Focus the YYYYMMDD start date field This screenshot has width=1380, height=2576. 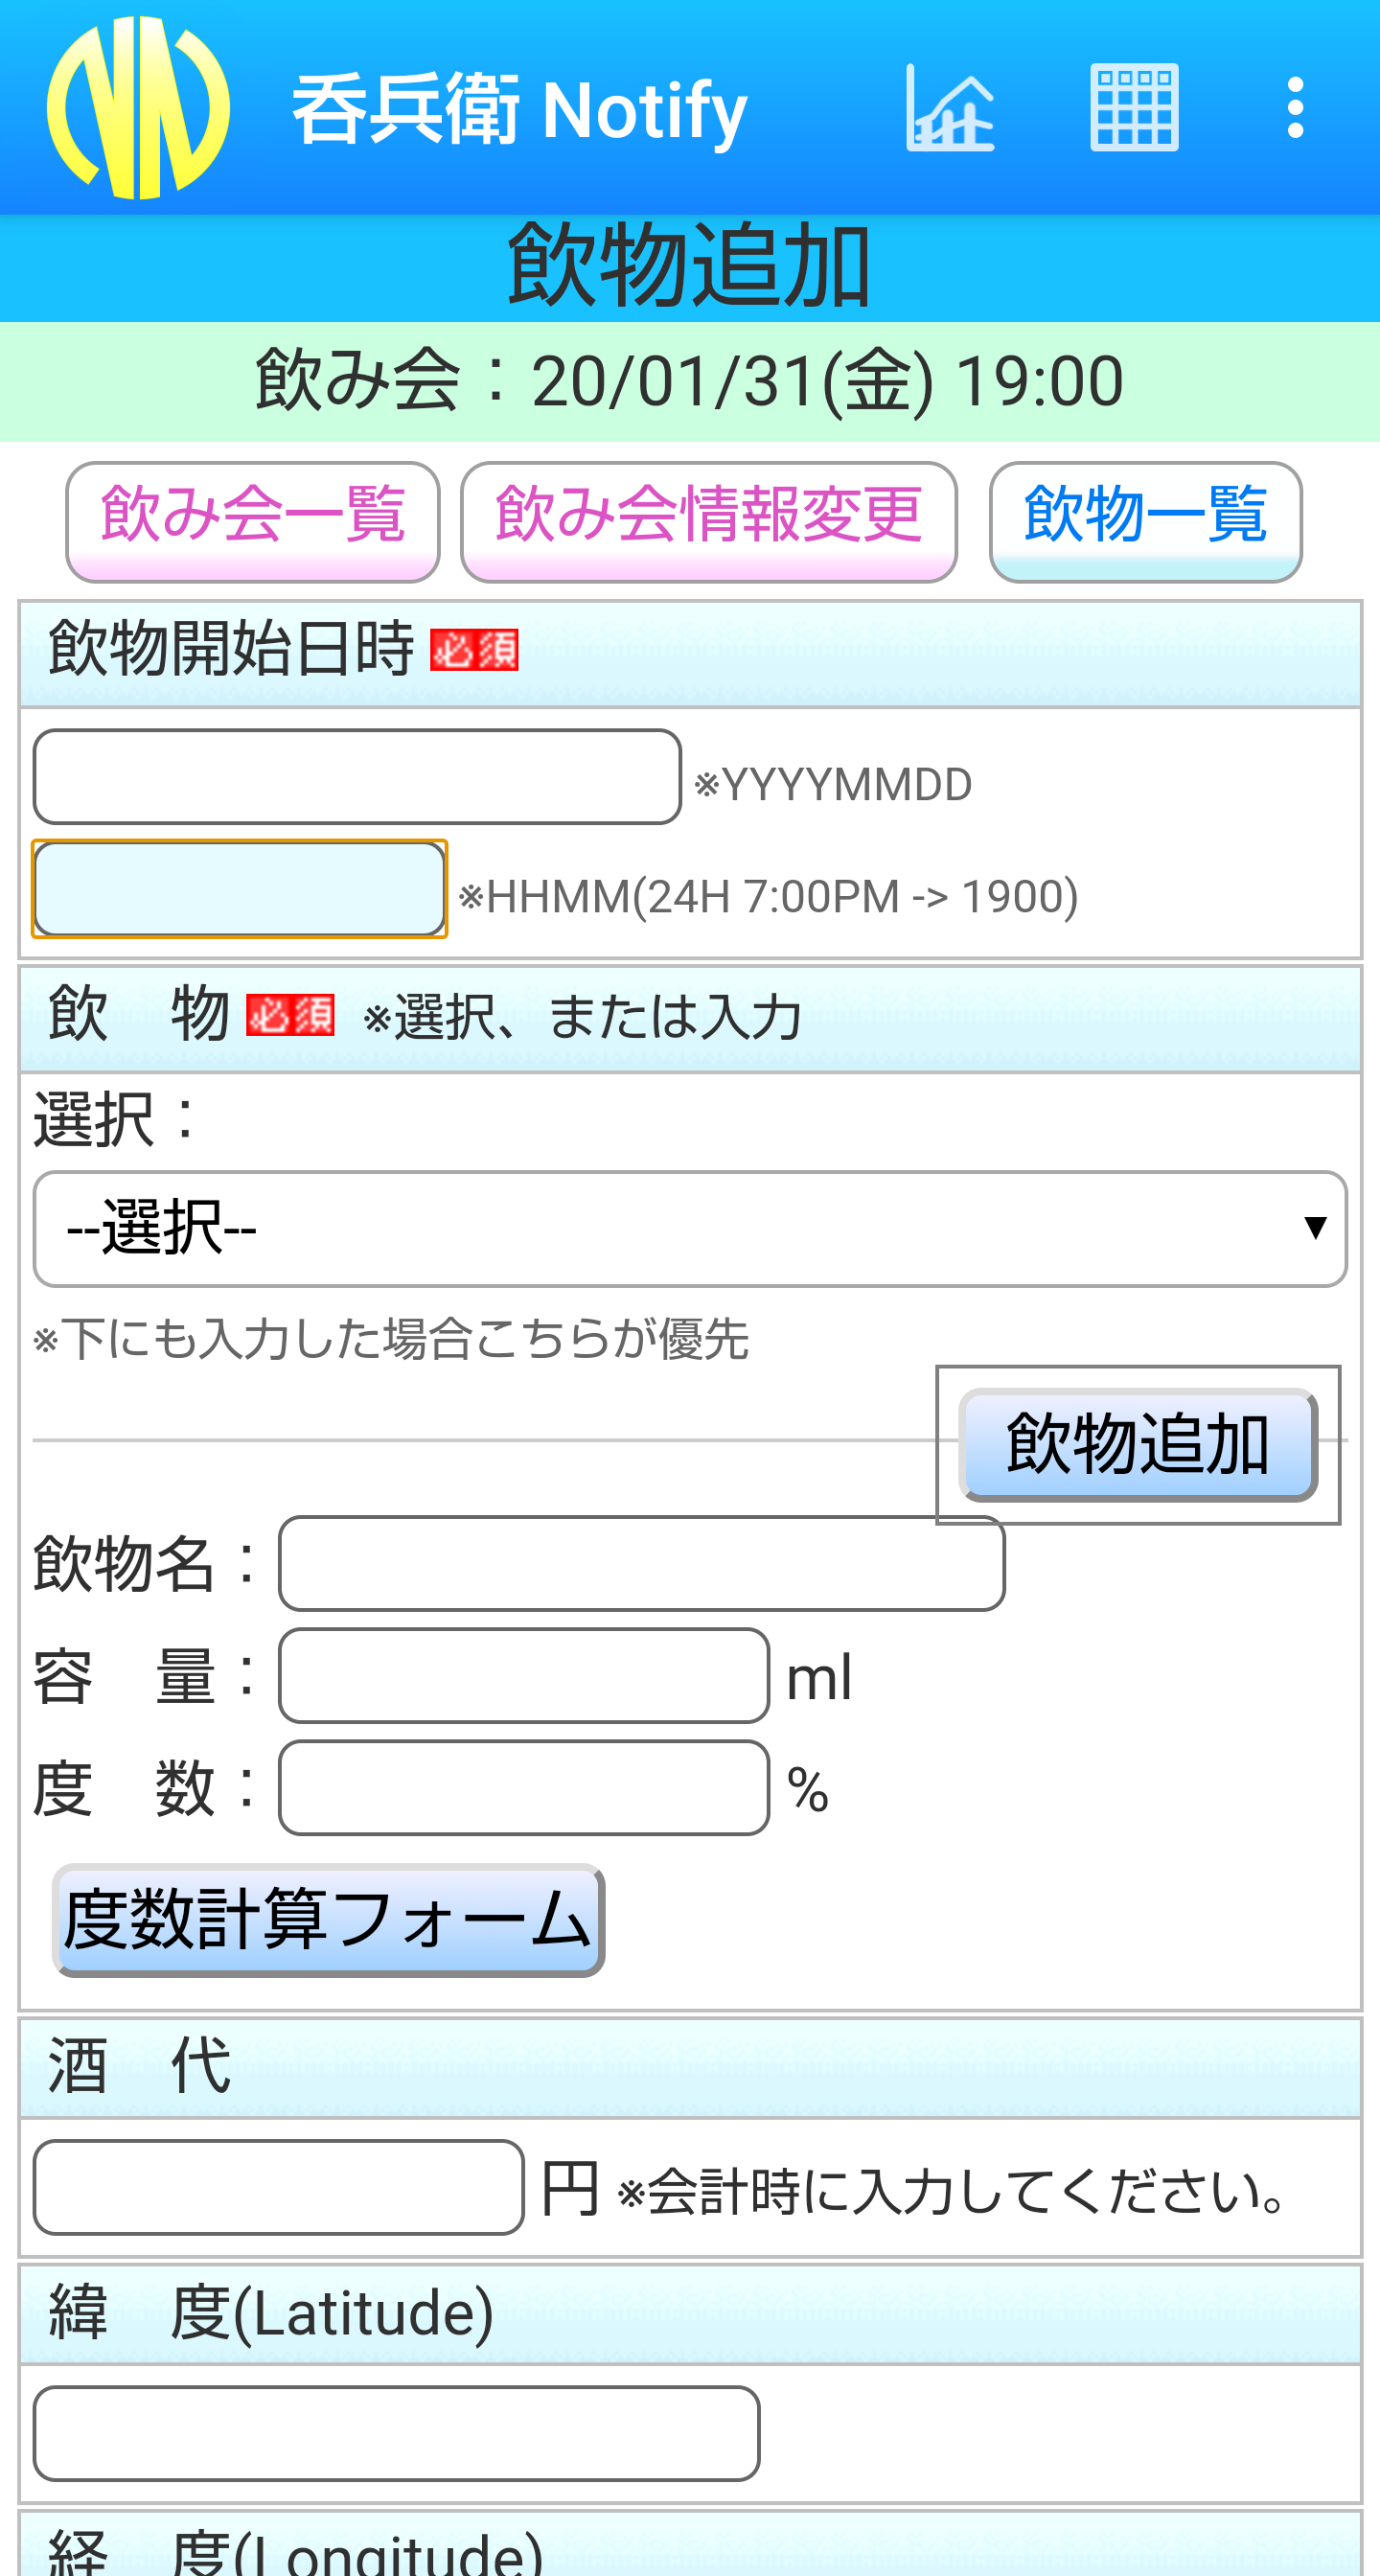click(x=357, y=777)
